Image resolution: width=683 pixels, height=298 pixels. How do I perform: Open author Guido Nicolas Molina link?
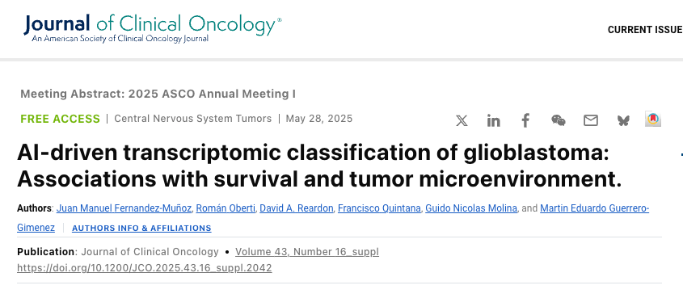[x=471, y=208]
